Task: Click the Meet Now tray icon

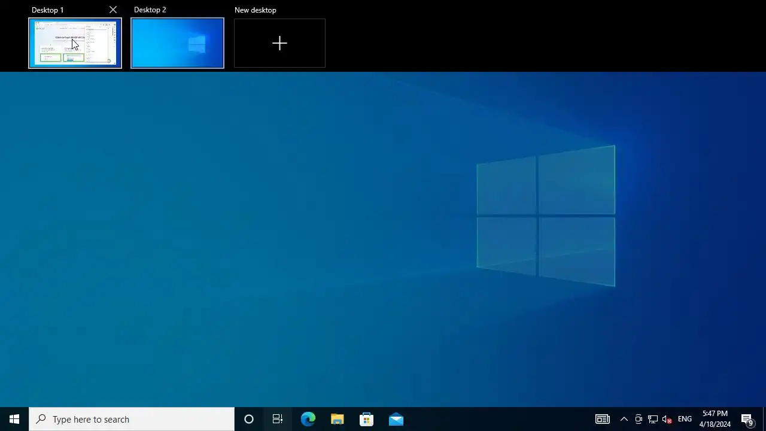Action: [639, 419]
